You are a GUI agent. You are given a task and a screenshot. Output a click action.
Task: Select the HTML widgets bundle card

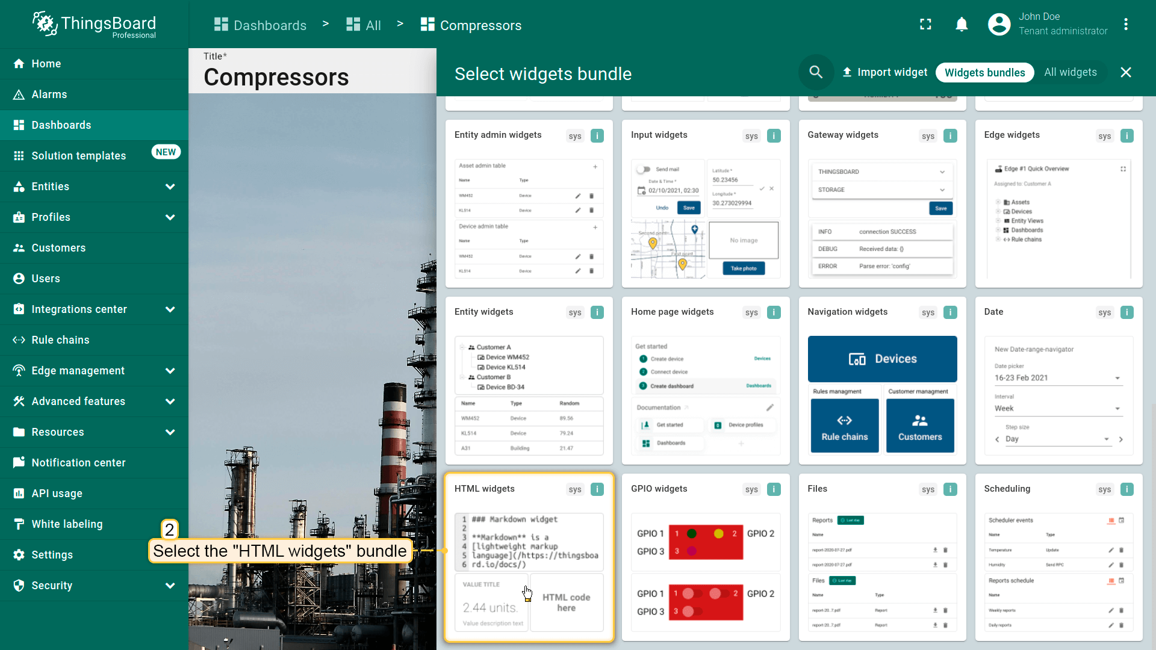click(529, 557)
